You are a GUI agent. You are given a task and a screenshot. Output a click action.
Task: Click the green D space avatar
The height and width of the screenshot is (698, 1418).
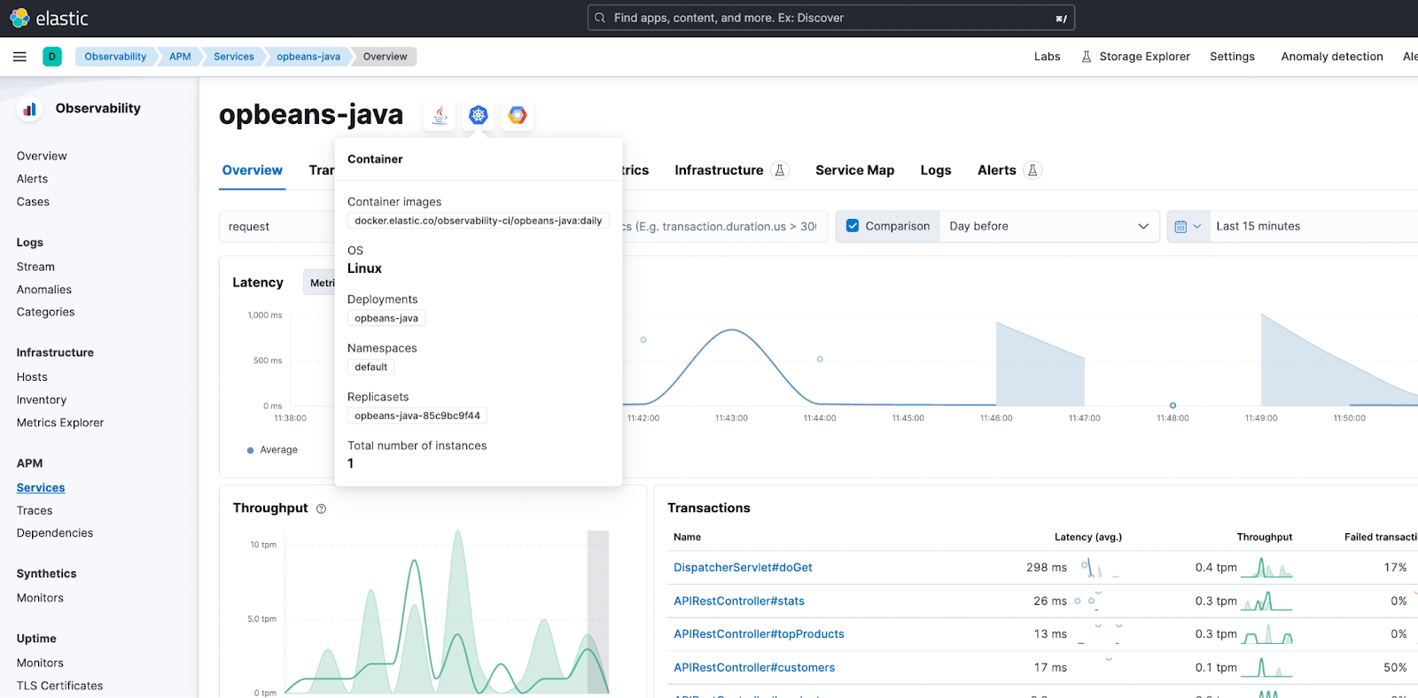click(52, 57)
